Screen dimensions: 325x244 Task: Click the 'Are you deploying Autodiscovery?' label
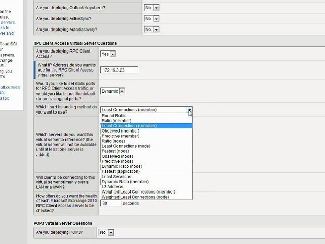coord(67,29)
